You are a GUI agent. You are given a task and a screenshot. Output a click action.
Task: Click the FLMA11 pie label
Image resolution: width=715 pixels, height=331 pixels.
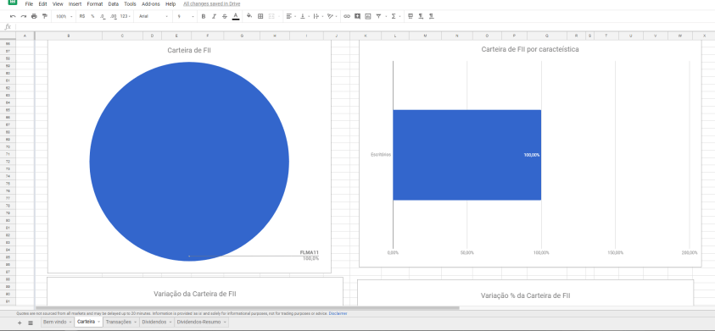[x=310, y=252]
